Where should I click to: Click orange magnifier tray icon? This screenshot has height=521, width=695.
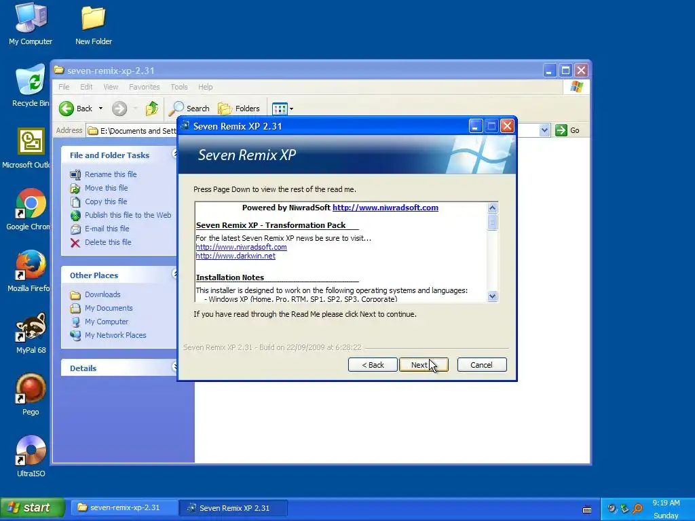tap(637, 508)
